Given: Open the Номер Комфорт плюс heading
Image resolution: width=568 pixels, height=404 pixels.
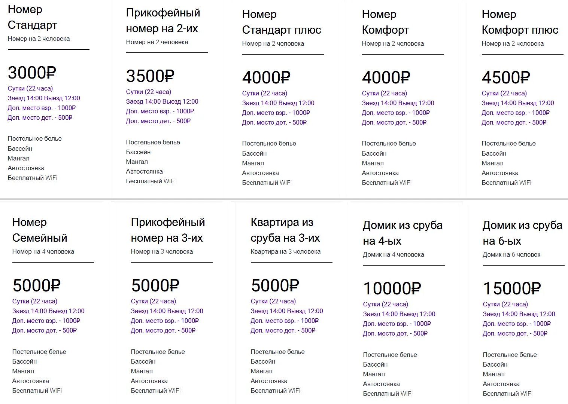Looking at the screenshot, I should [x=520, y=22].
